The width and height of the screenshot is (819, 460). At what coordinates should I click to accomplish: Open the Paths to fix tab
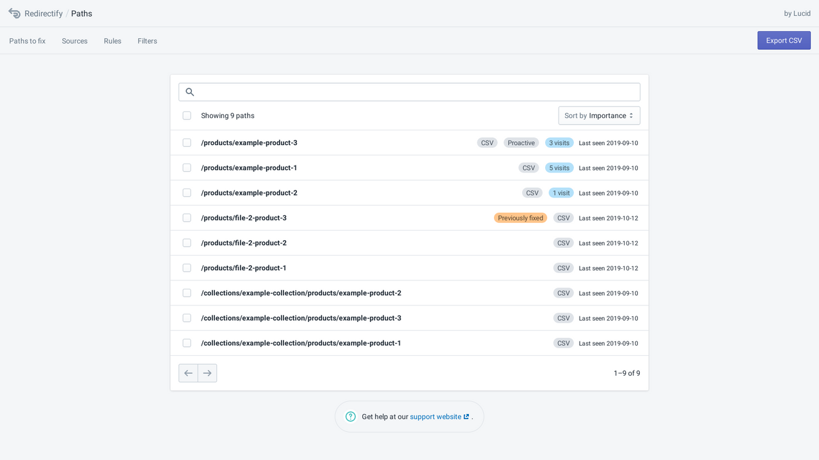coord(28,41)
